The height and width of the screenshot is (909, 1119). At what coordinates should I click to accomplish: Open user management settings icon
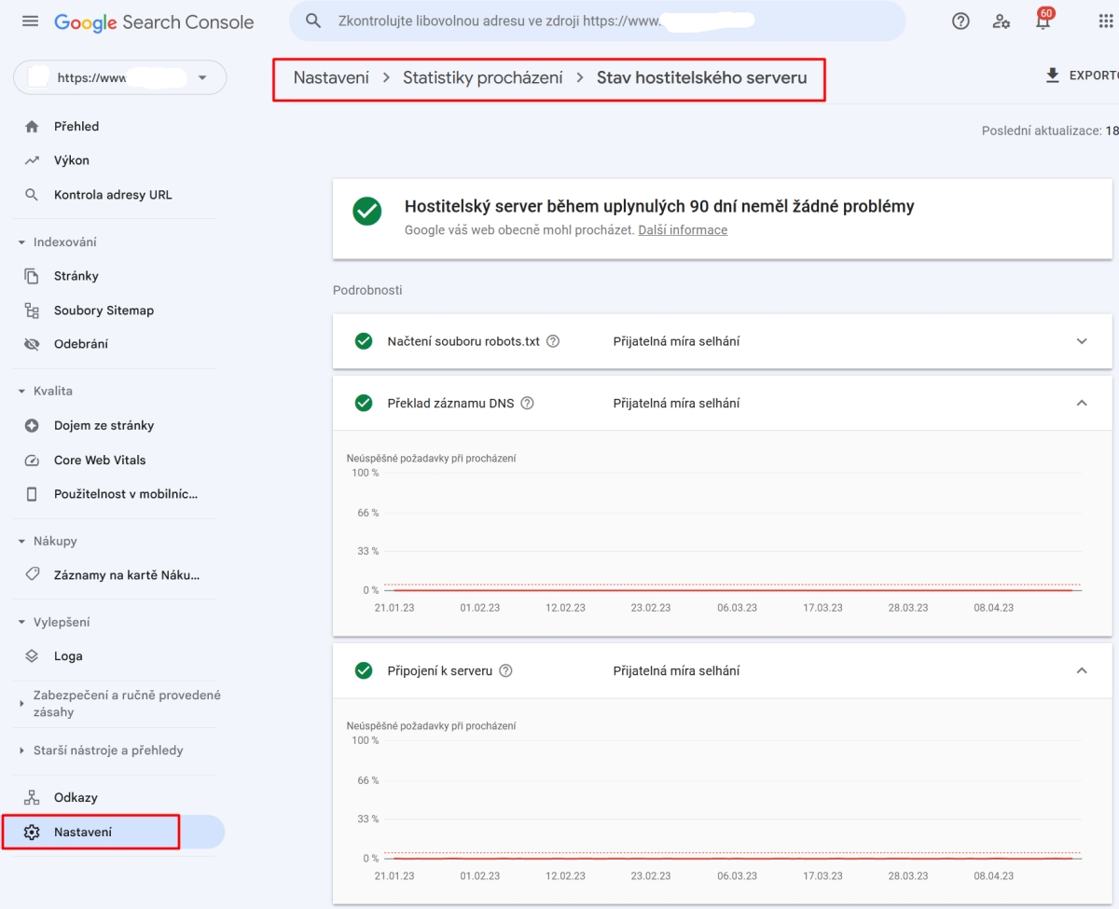tap(1002, 21)
